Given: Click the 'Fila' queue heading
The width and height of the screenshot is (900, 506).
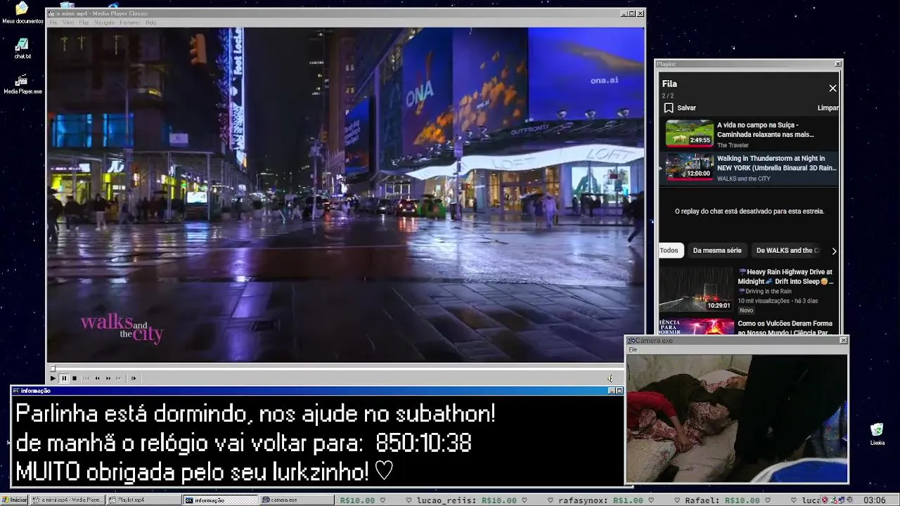Looking at the screenshot, I should (x=669, y=84).
